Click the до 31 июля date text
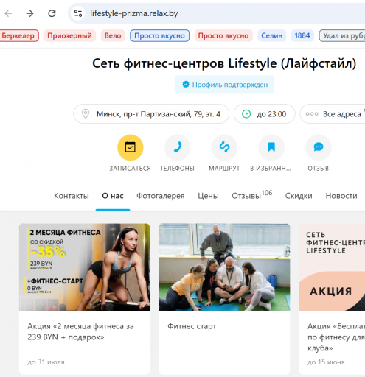Screen dimensions: 365x377 pyautogui.click(x=46, y=362)
